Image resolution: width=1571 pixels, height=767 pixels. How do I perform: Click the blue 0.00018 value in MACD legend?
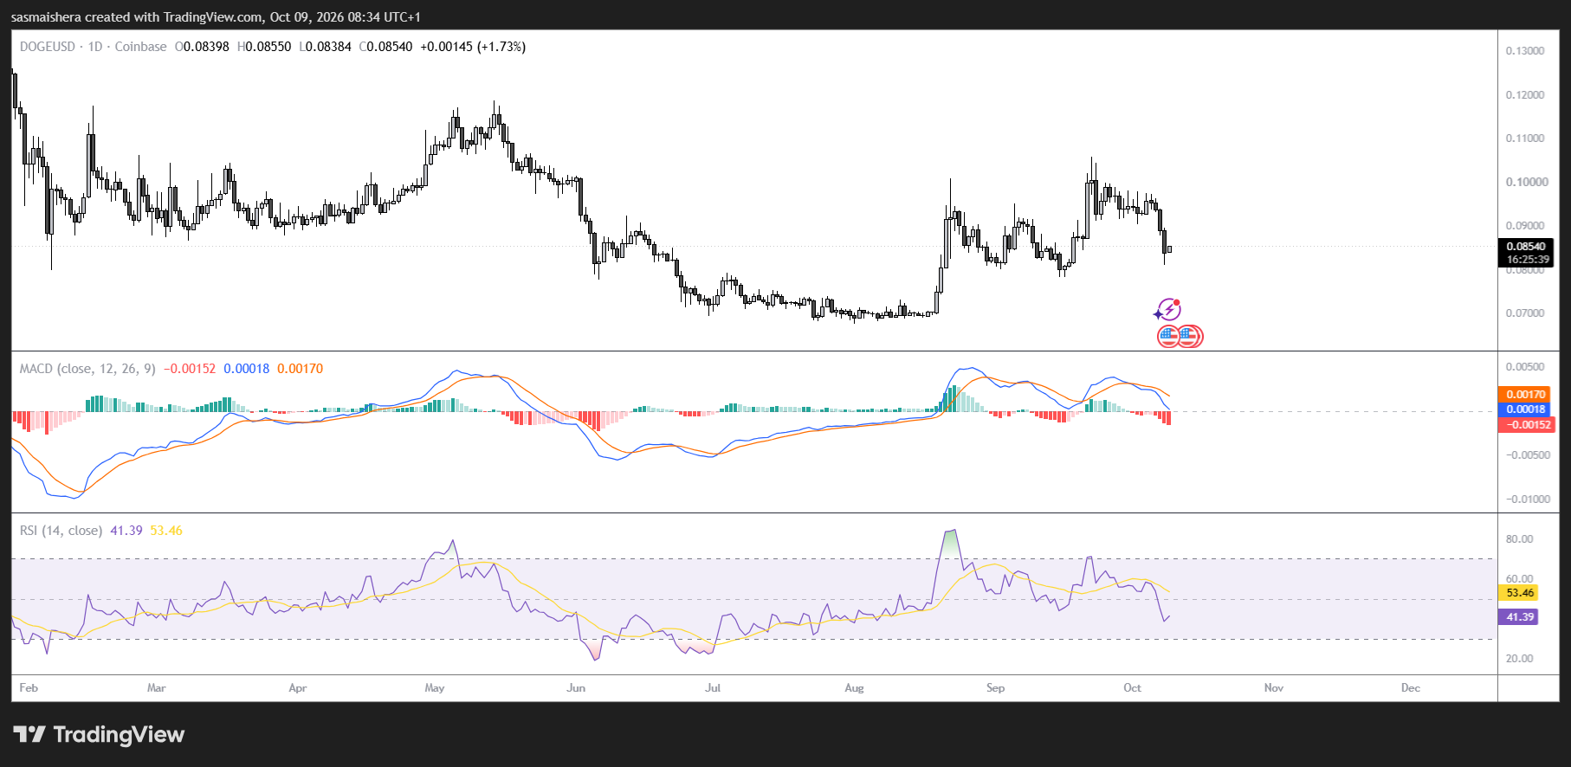tap(247, 369)
